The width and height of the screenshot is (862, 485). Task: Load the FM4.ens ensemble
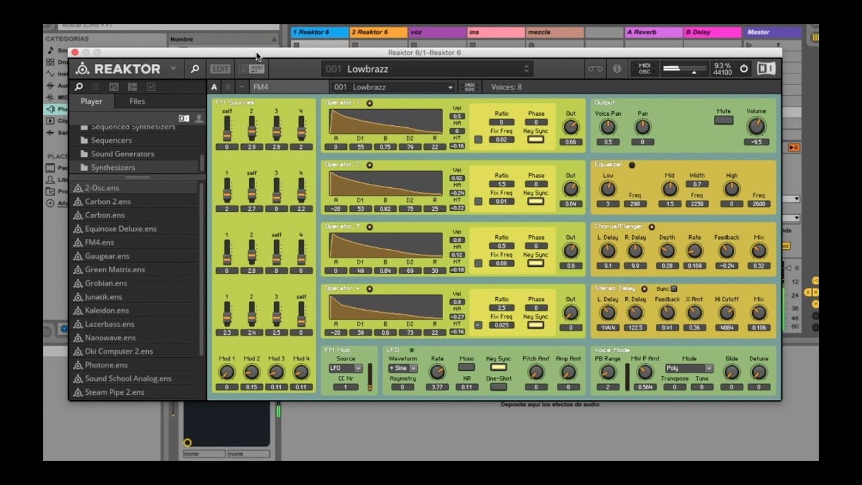pyautogui.click(x=100, y=243)
